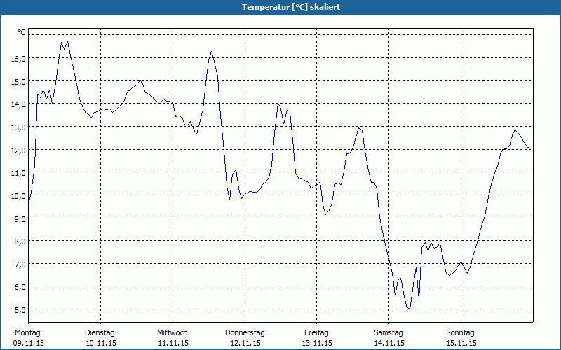
Task: Select the 16,0 axis value
Action: [x=18, y=59]
